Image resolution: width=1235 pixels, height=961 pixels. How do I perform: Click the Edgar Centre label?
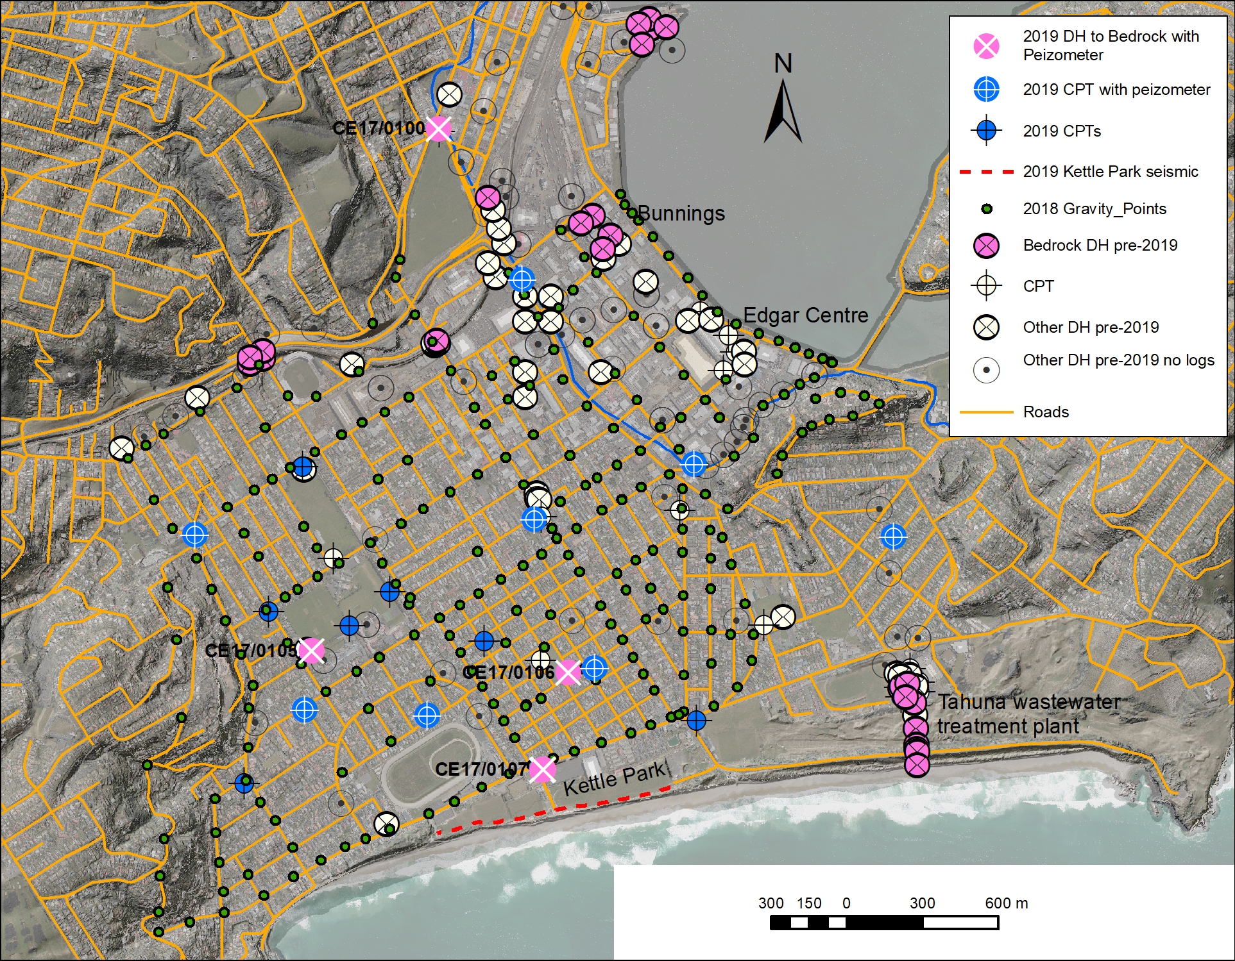coord(805,315)
